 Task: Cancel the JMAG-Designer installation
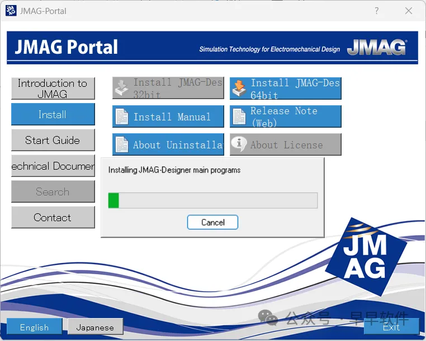pyautogui.click(x=213, y=222)
